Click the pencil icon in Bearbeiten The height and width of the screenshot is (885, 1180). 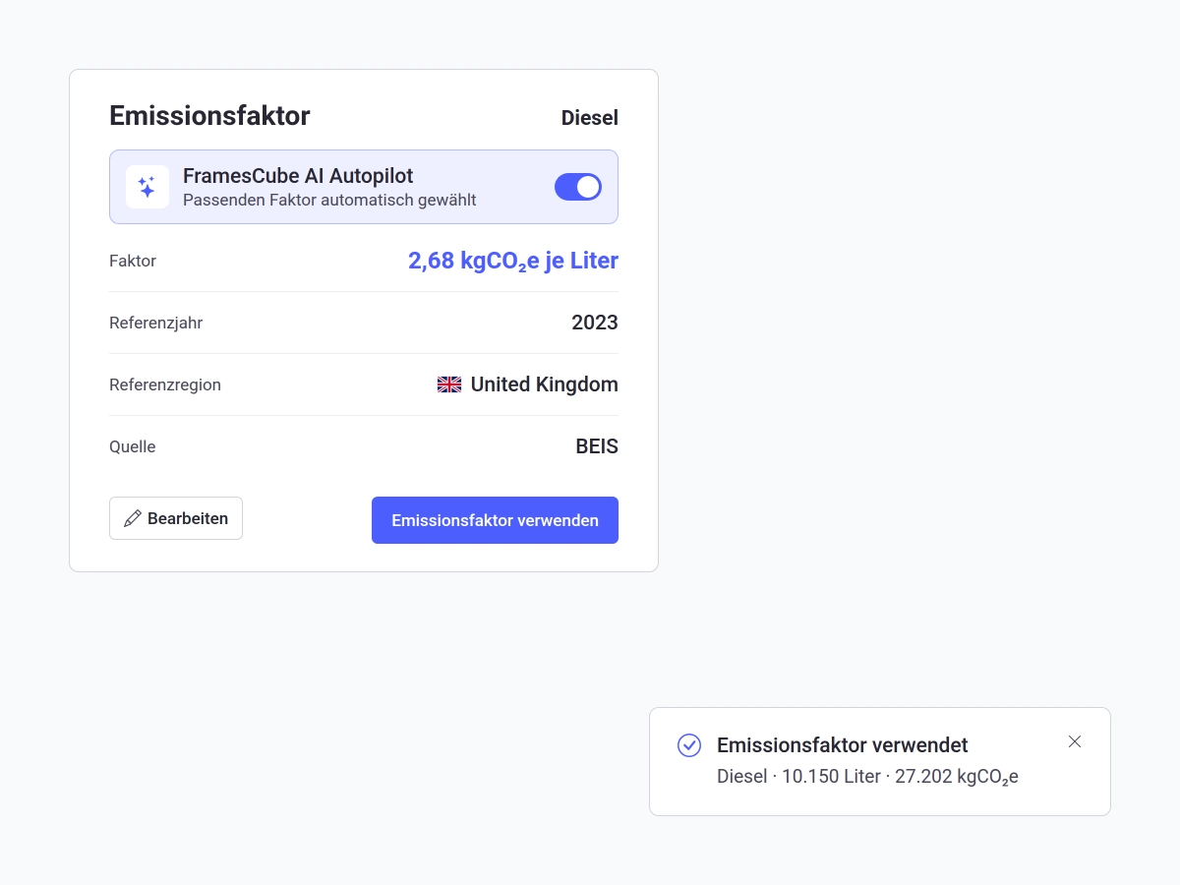click(133, 518)
